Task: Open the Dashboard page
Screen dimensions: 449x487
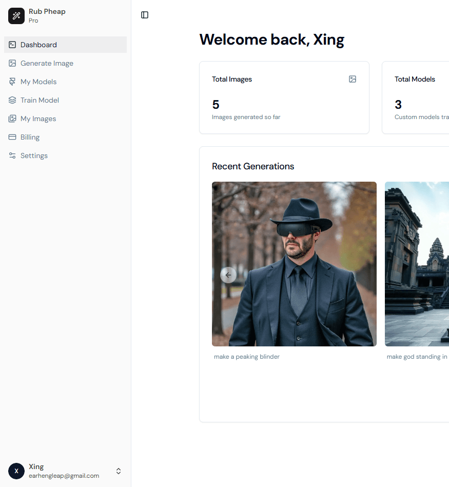Action: pos(66,45)
